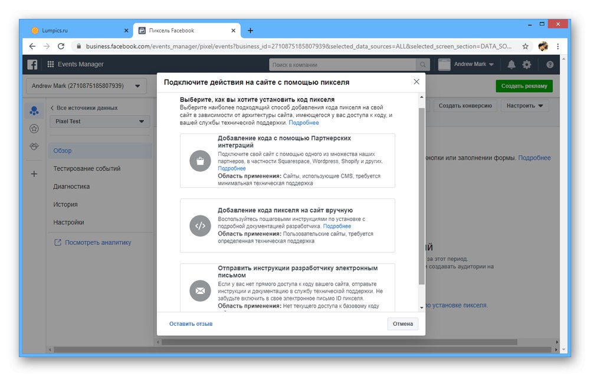Image resolution: width=590 pixels, height=376 pixels.
Task: Click the dialog scrollbar down arrow
Action: point(421,308)
